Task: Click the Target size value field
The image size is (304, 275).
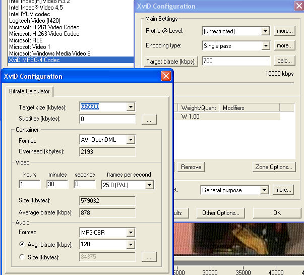Action: pos(103,107)
